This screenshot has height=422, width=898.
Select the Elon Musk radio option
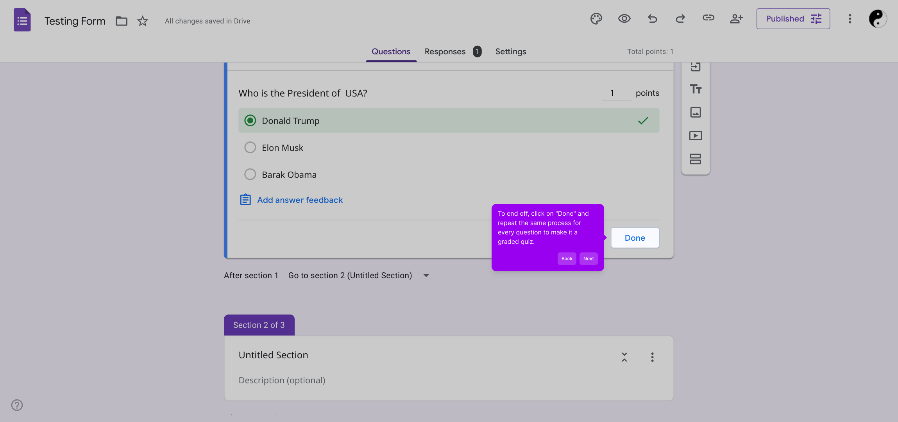(x=250, y=148)
